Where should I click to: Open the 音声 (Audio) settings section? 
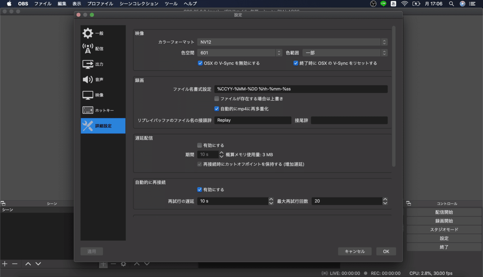click(103, 80)
